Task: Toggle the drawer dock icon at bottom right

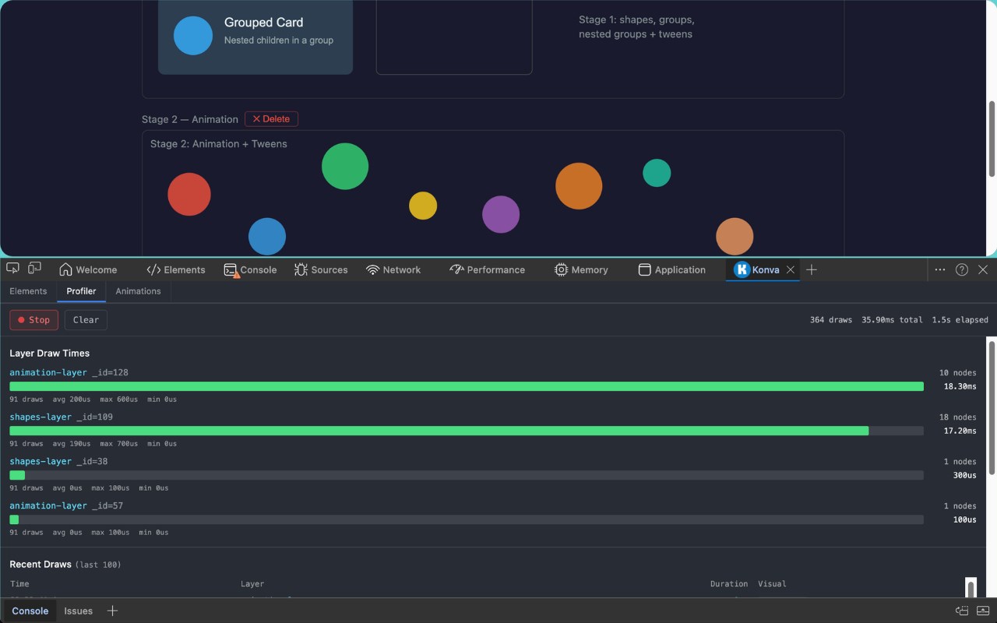Action: pos(962,611)
